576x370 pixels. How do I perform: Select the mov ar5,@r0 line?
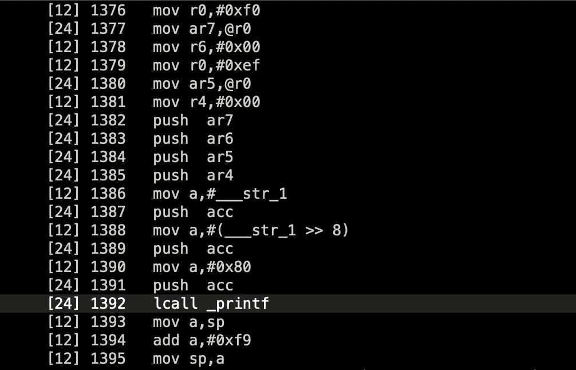coord(202,84)
